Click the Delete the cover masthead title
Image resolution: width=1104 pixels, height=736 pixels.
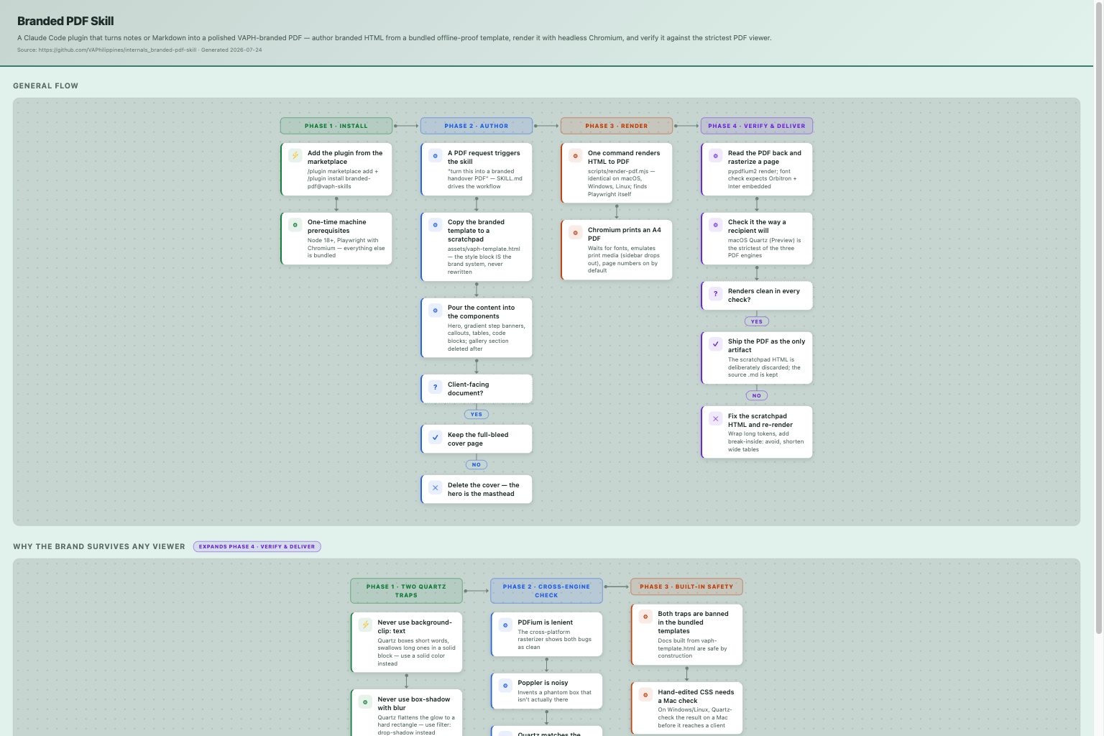tap(483, 489)
